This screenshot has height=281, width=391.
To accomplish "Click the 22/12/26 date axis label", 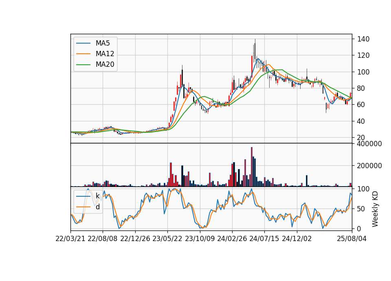I will (x=135, y=239).
